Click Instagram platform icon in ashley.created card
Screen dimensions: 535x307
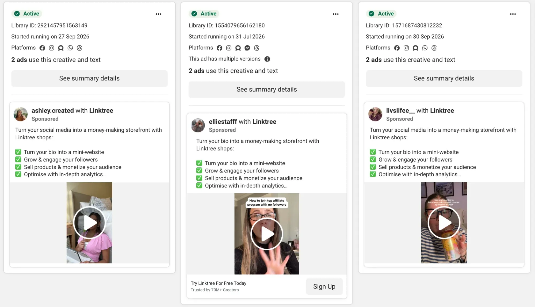point(52,48)
